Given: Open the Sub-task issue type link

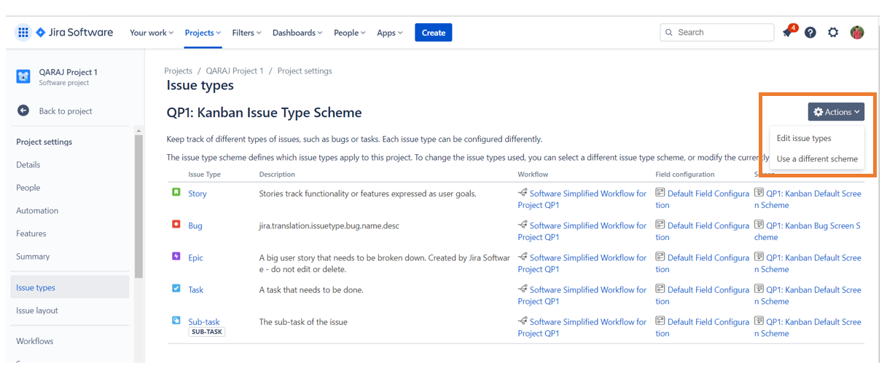Looking at the screenshot, I should 204,322.
